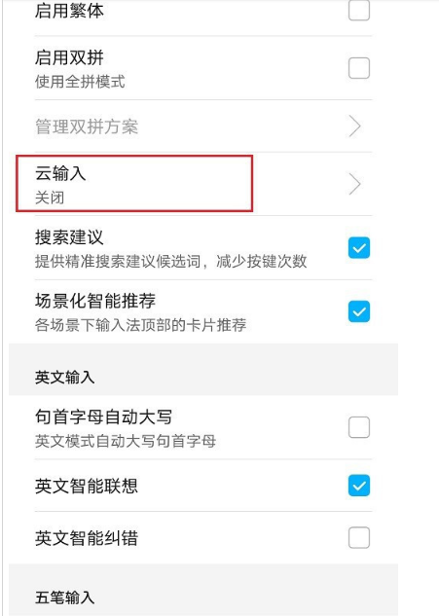The image size is (439, 616).
Task: Enable the 启用繁体 checkbox
Action: point(359,10)
